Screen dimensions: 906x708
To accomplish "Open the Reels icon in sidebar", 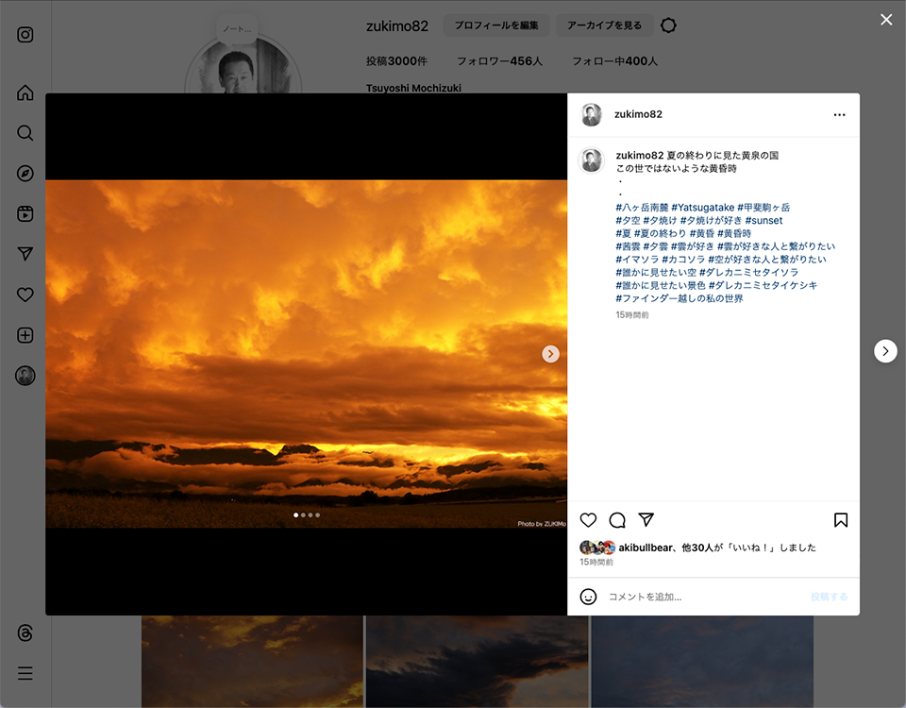I will (x=25, y=214).
